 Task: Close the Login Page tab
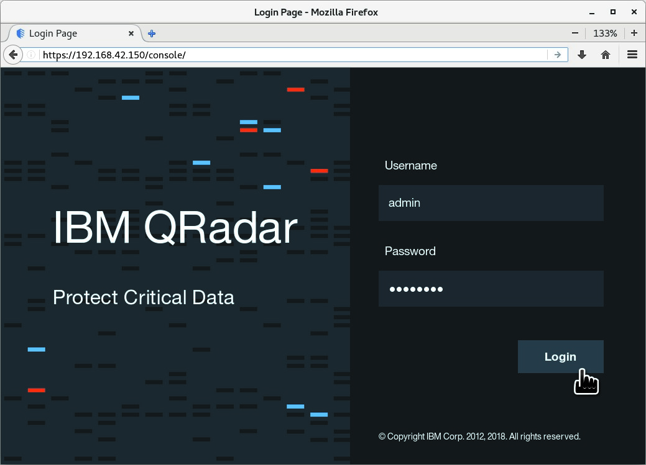click(131, 34)
